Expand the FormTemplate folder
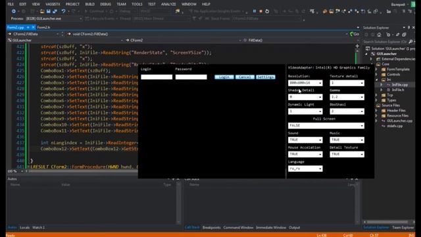Viewport: 421px width, 237px height. pos(376,69)
